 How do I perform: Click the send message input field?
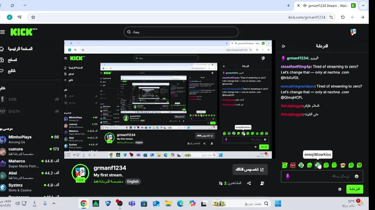point(322,176)
